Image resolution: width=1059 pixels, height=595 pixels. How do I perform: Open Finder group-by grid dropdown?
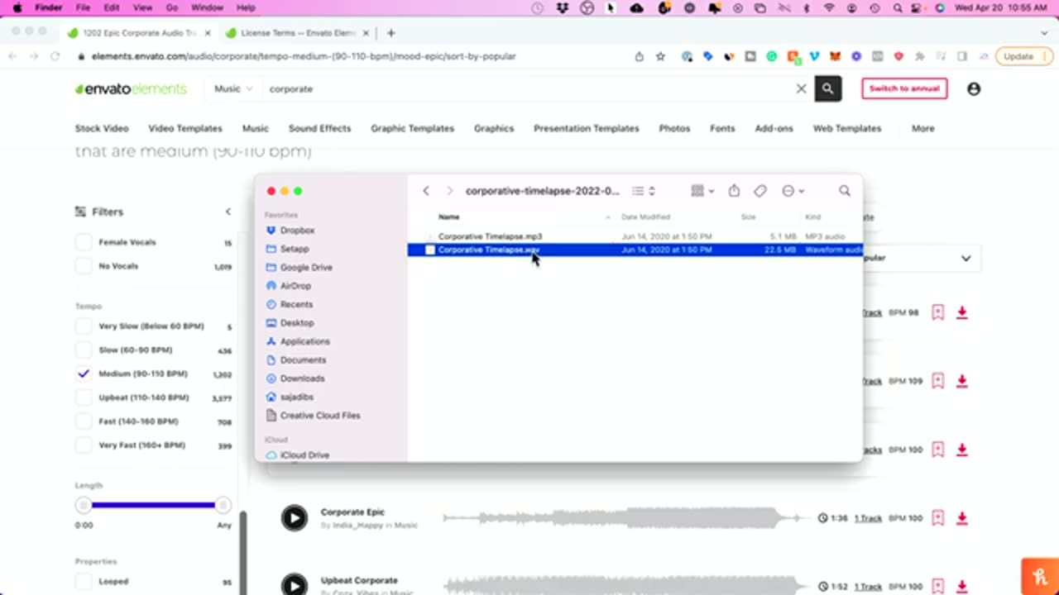pos(702,191)
